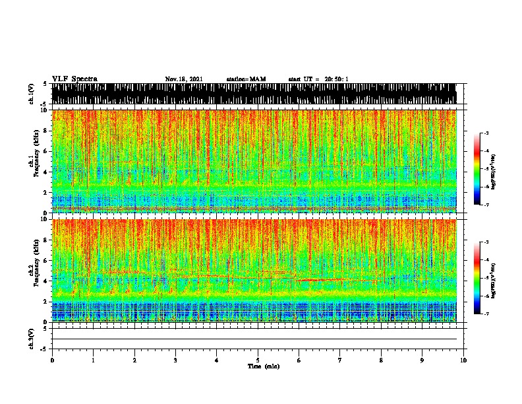Click the "Time (min)" axis label

pos(264,366)
